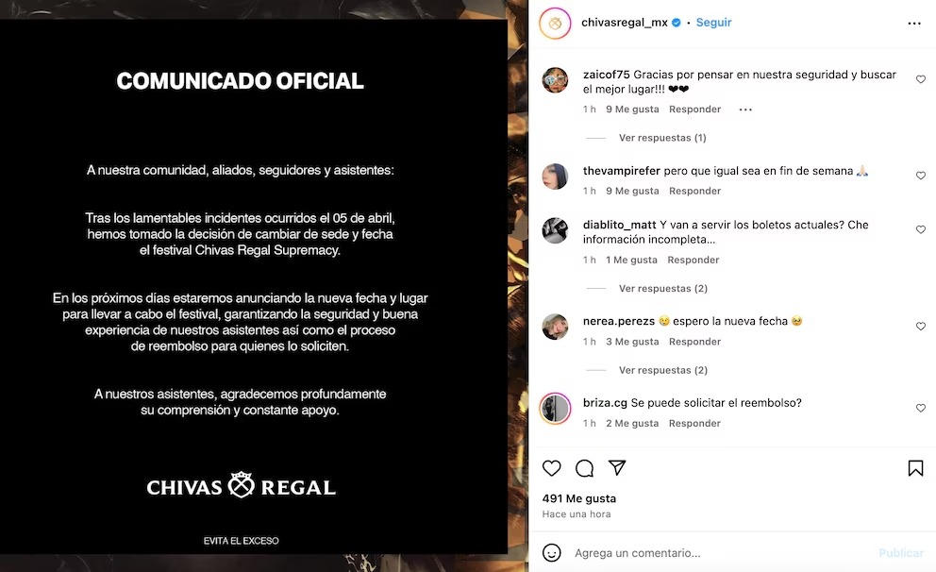Open options dots on zaicof75 comment
This screenshot has width=936, height=572.
click(745, 109)
